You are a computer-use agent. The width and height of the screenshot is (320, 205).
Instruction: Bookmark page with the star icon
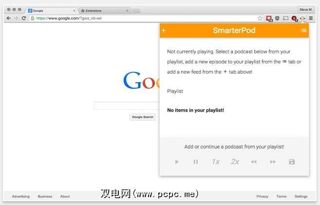(x=260, y=19)
